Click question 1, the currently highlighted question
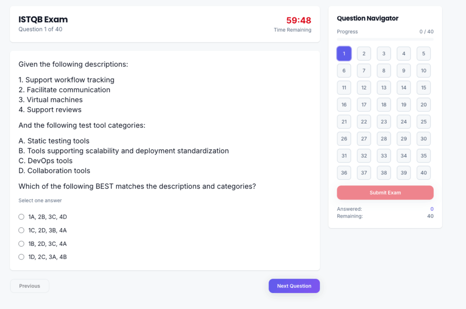This screenshot has height=309, width=466. pos(344,53)
